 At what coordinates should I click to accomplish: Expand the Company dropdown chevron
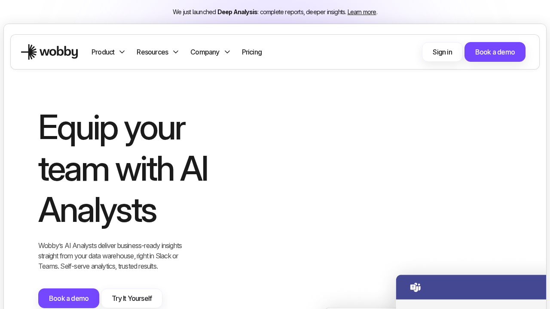(227, 52)
